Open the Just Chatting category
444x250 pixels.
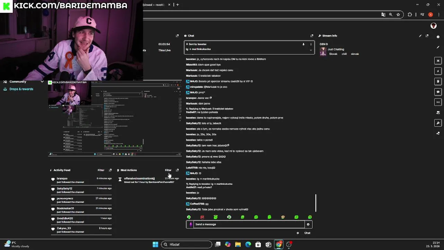[336, 49]
